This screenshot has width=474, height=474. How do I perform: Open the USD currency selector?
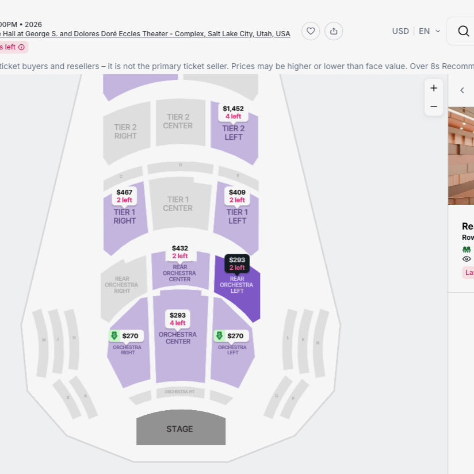pyautogui.click(x=400, y=31)
